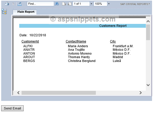
Task: Click the 100% zoom field
Action: 100,4
